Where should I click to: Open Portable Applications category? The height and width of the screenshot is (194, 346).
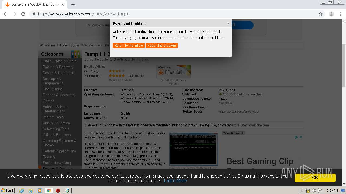tap(59, 151)
